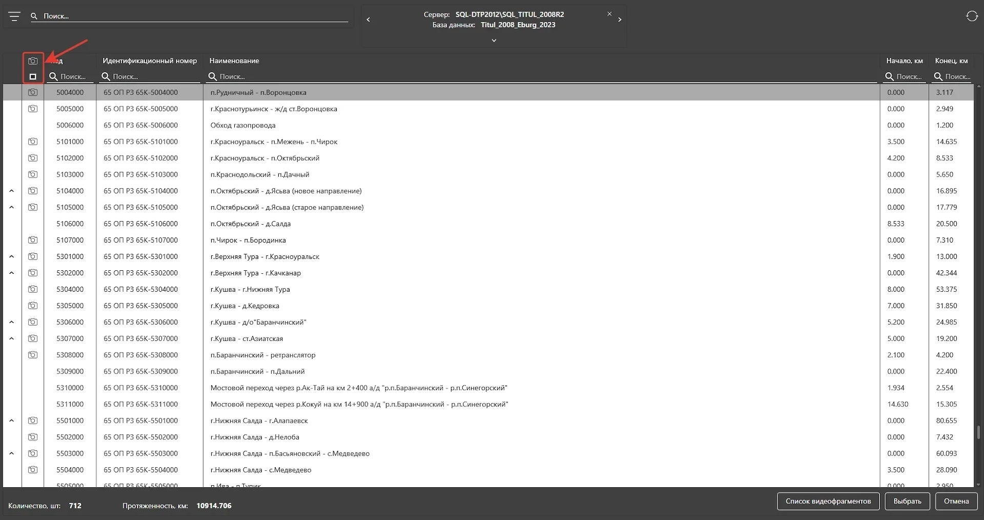Image resolution: width=984 pixels, height=520 pixels.
Task: Click the refresh icon at top right
Action: pyautogui.click(x=972, y=16)
